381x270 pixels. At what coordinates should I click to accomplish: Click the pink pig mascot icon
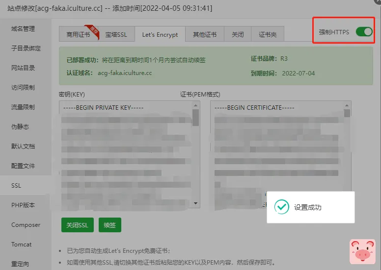362,252
